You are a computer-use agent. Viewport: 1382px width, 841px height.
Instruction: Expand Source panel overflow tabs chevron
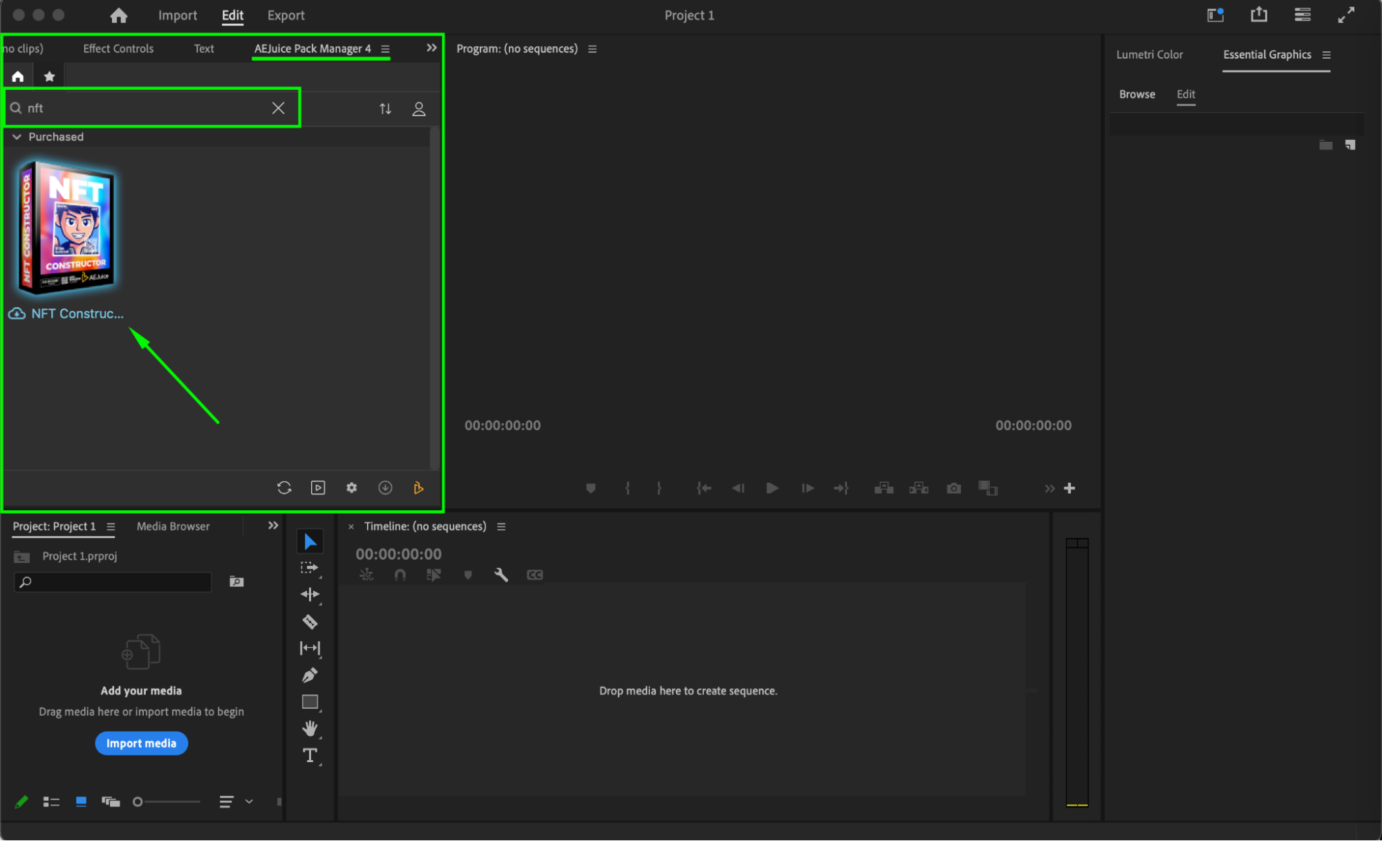(431, 48)
